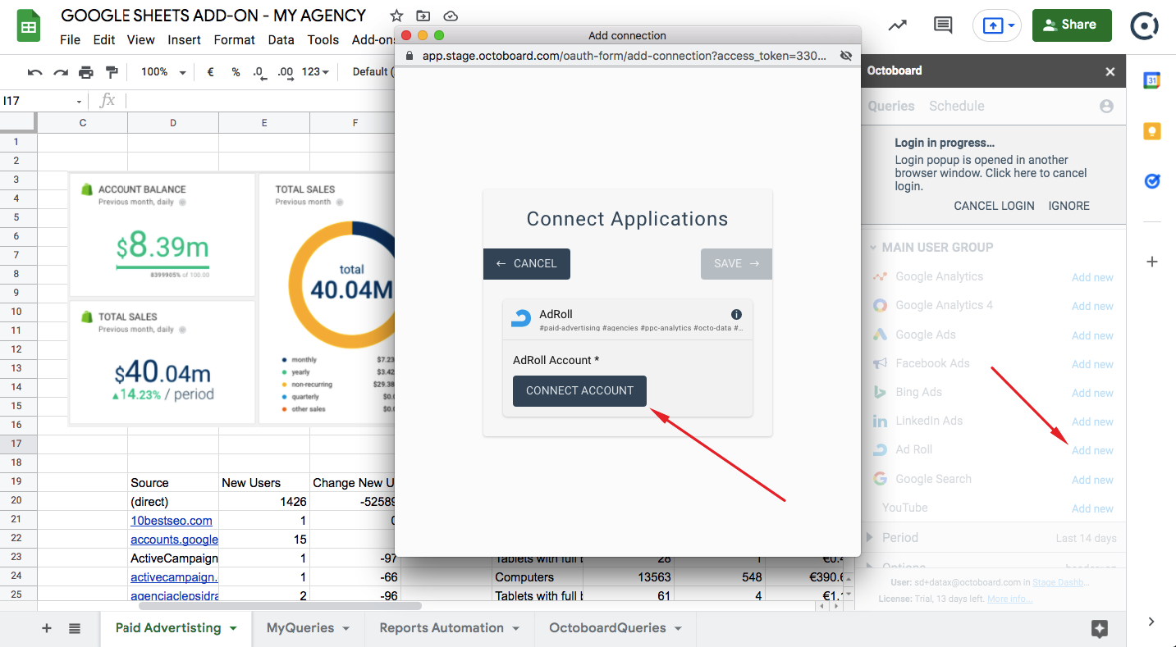
Task: Click Add new next to Ad Roll
Action: pos(1092,451)
